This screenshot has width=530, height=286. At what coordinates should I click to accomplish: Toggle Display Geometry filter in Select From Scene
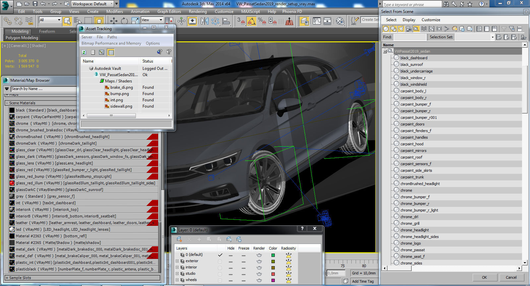tap(385, 29)
